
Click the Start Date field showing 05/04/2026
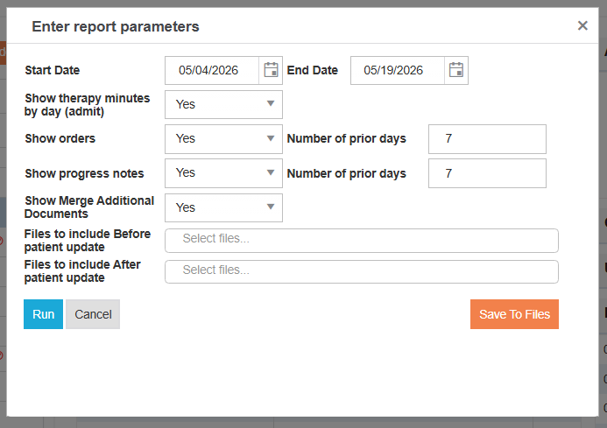(212, 70)
